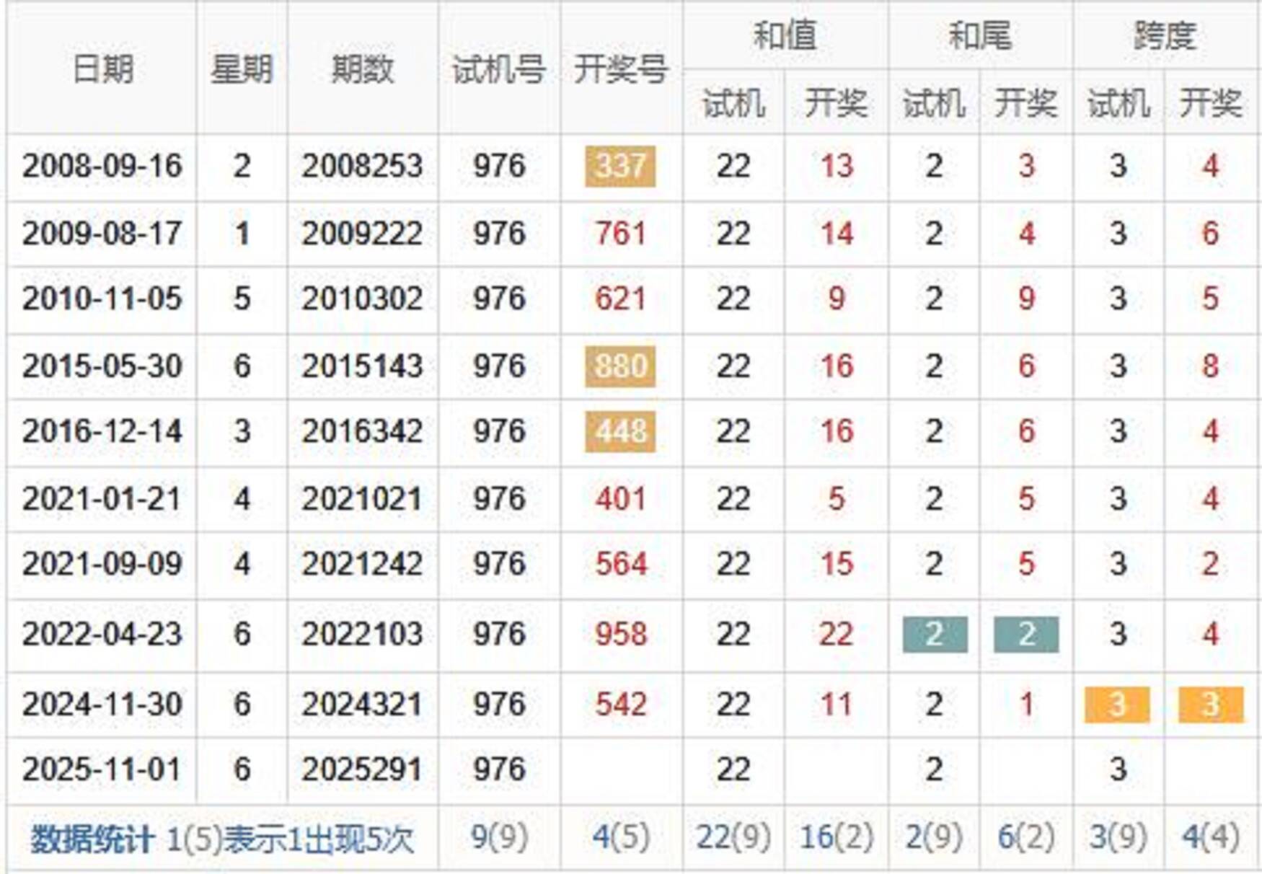The width and height of the screenshot is (1262, 874).
Task: Select highlighted draw number 880
Action: point(620,366)
